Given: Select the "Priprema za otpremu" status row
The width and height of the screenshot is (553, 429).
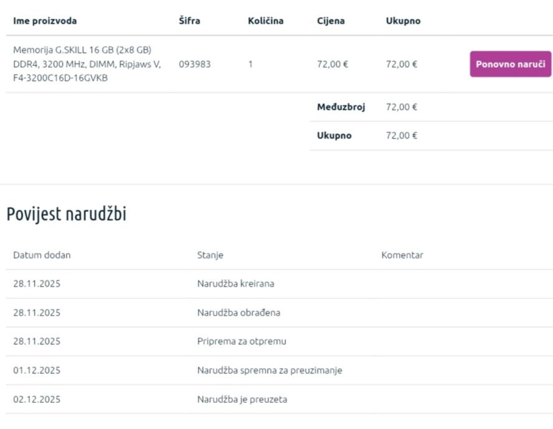Looking at the screenshot, I should point(242,341).
